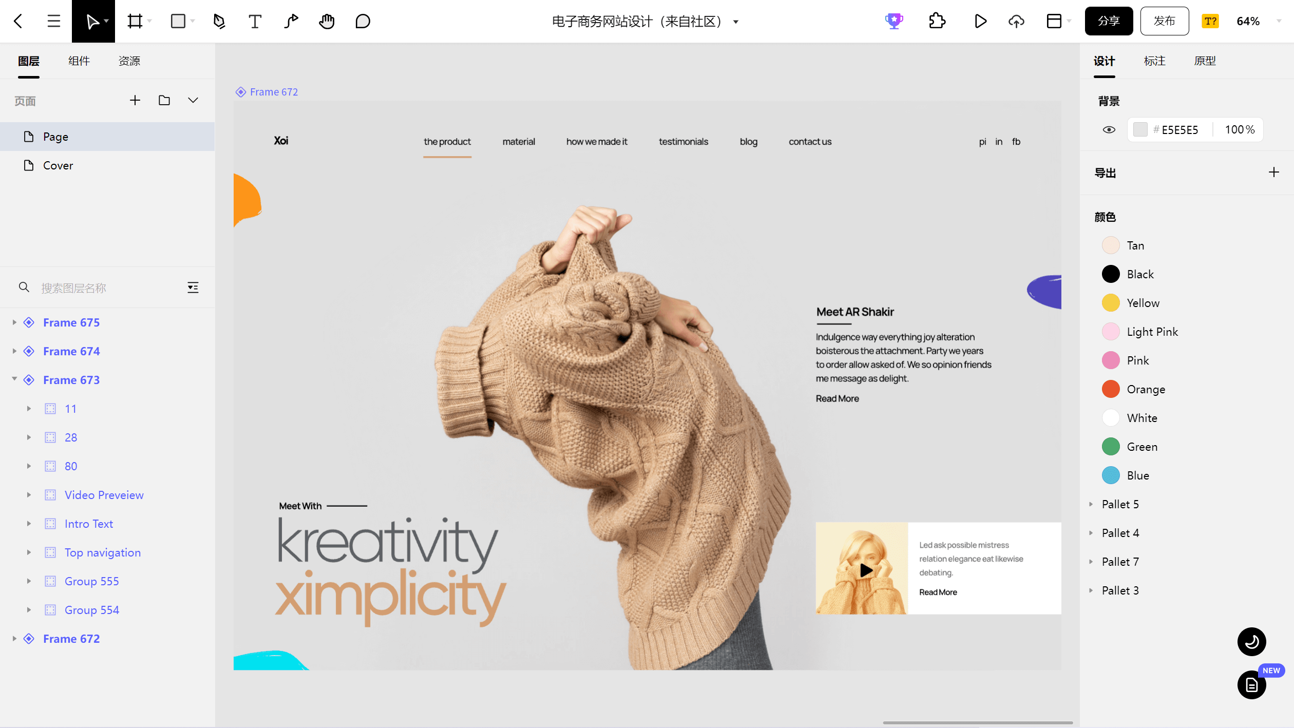This screenshot has height=728, width=1294.
Task: Expand the Pallet 5 color group
Action: click(x=1091, y=504)
